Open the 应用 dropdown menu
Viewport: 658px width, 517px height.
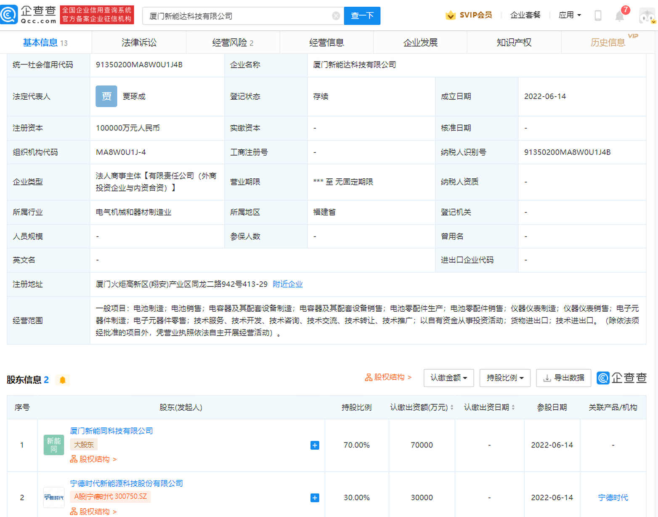pyautogui.click(x=570, y=15)
